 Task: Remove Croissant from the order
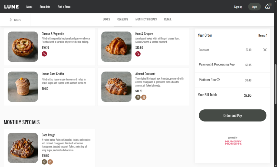coord(265,50)
